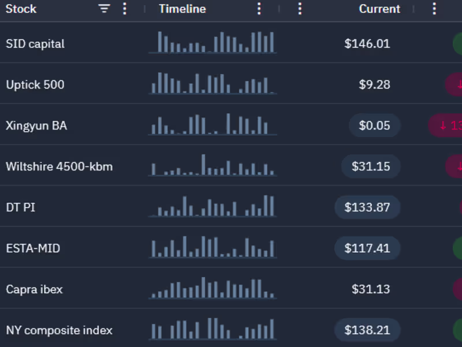Click the Timeline column header label
Screen dimensions: 462x347
pos(182,9)
